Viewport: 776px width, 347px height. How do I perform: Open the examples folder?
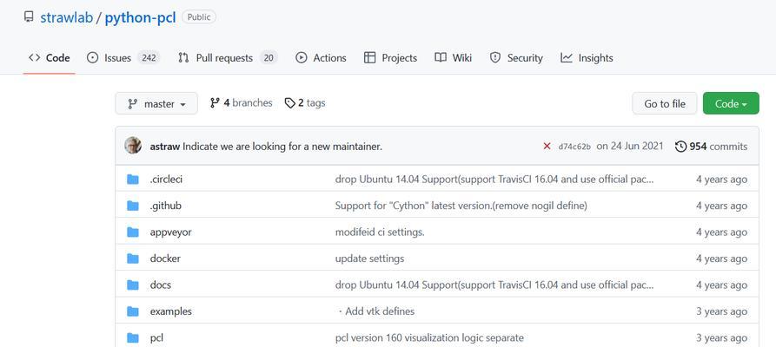pyautogui.click(x=170, y=311)
